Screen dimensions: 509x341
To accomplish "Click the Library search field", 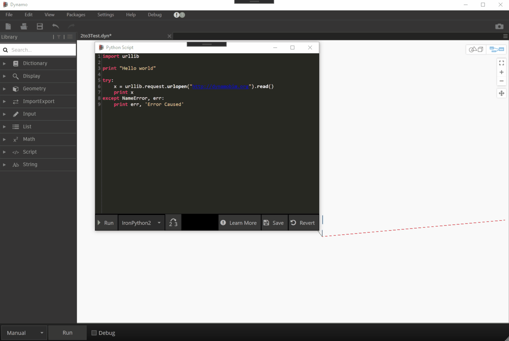I will coord(38,50).
